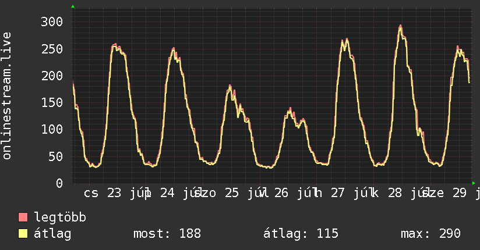Image resolution: width=480 pixels, height=250 pixels.
Task: Click the highest peak near 28 júl
Action: tap(400, 26)
